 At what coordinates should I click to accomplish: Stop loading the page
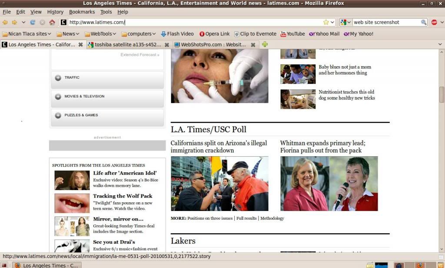click(42, 22)
